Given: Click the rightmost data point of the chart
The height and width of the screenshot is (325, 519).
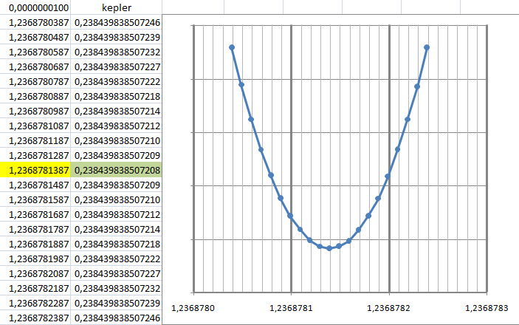Looking at the screenshot, I should [427, 47].
